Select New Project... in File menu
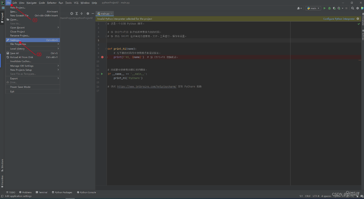This screenshot has width=364, height=199. (x=33, y=8)
